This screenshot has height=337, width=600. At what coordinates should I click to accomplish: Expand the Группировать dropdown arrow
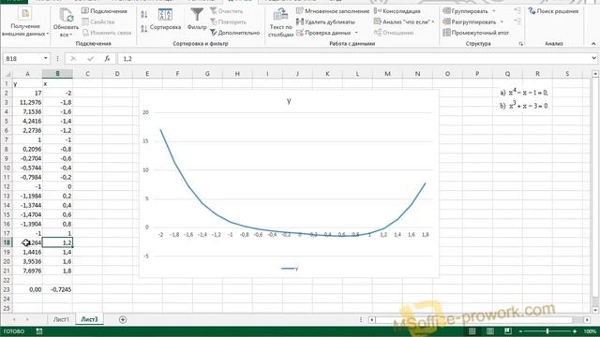coord(494,11)
